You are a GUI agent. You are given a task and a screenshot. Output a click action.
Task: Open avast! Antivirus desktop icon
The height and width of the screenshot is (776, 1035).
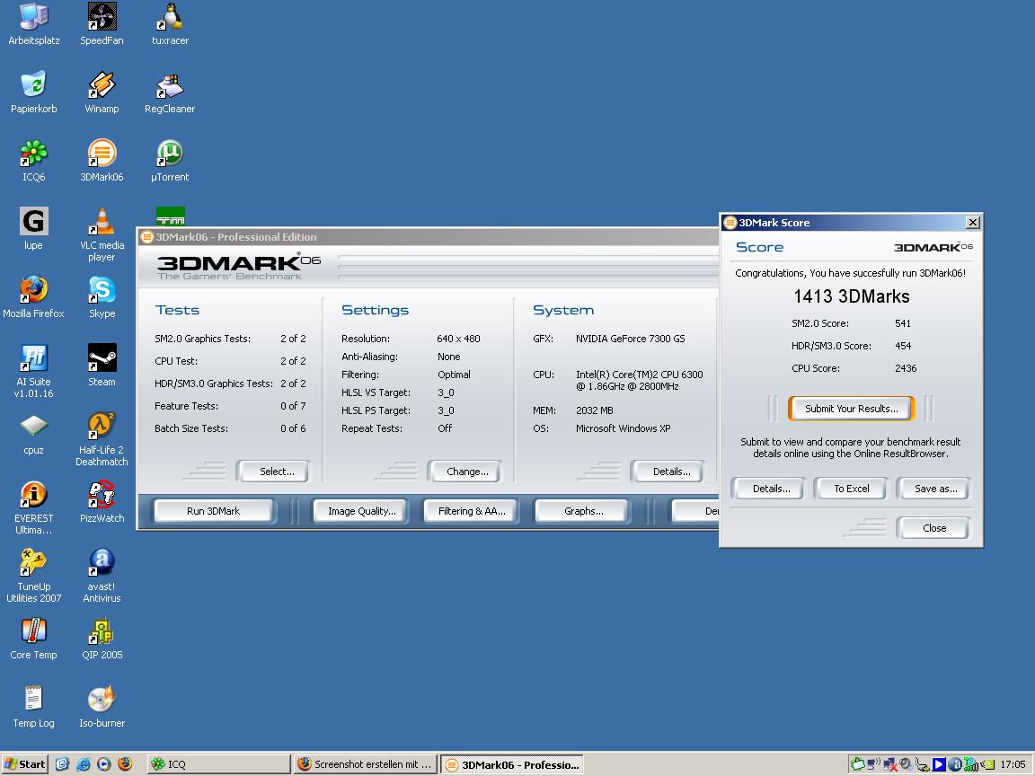102,576
